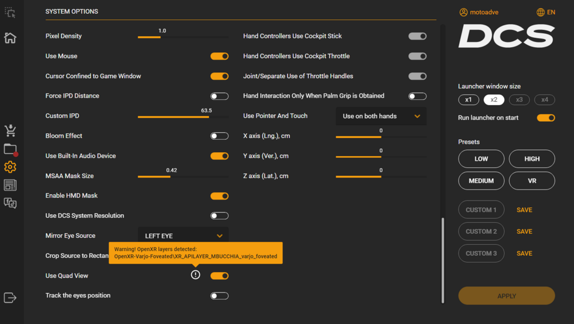This screenshot has width=574, height=324.
Task: Click the motoadve username
Action: [x=484, y=12]
